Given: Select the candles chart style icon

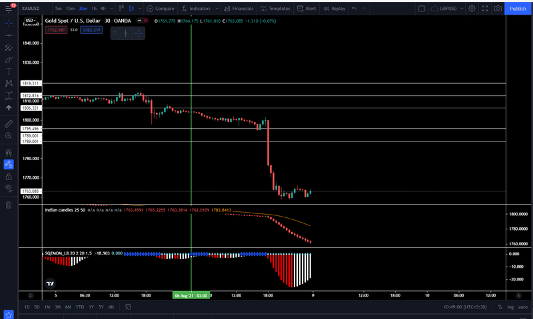Looking at the screenshot, I should [131, 9].
